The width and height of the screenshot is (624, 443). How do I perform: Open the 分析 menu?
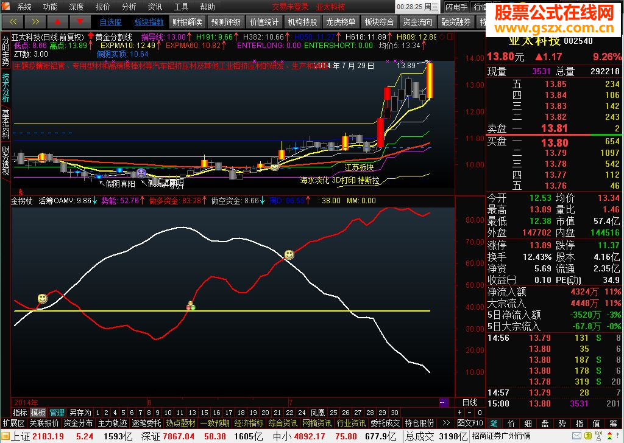point(129,7)
